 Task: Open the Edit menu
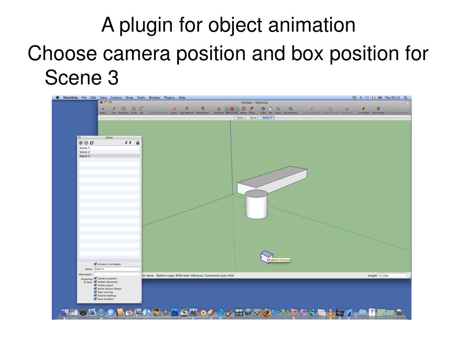(x=93, y=98)
